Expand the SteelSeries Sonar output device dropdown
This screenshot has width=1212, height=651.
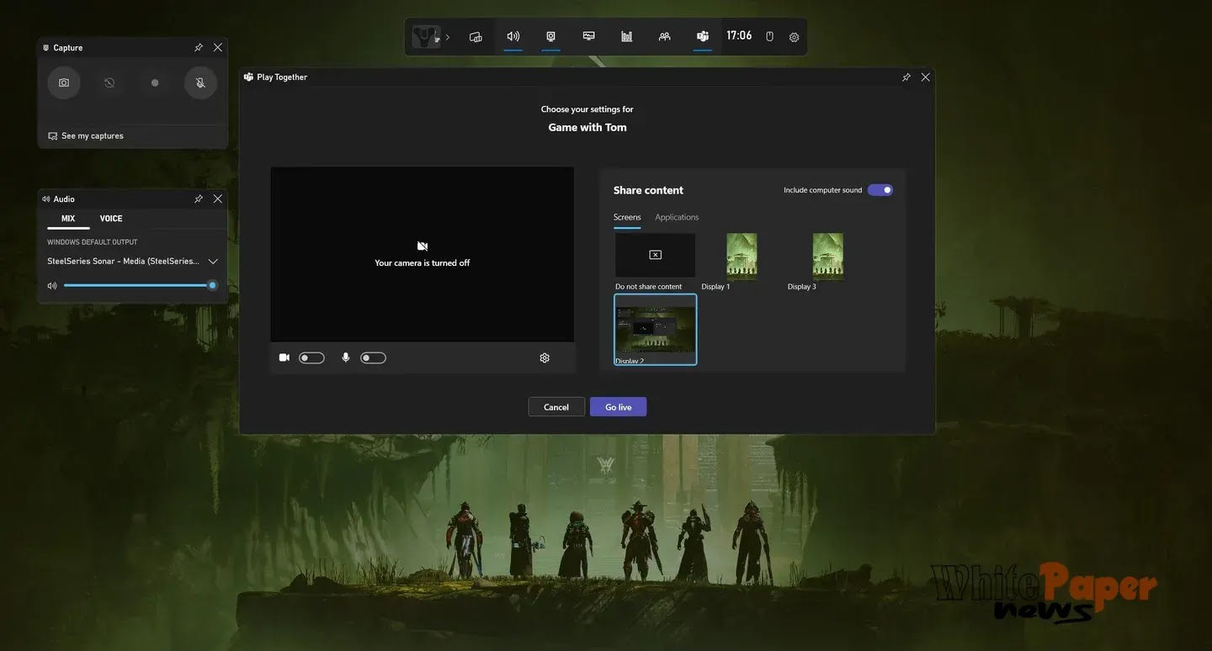pyautogui.click(x=132, y=262)
